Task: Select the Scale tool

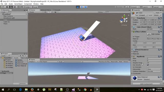Action: click(x=15, y=7)
